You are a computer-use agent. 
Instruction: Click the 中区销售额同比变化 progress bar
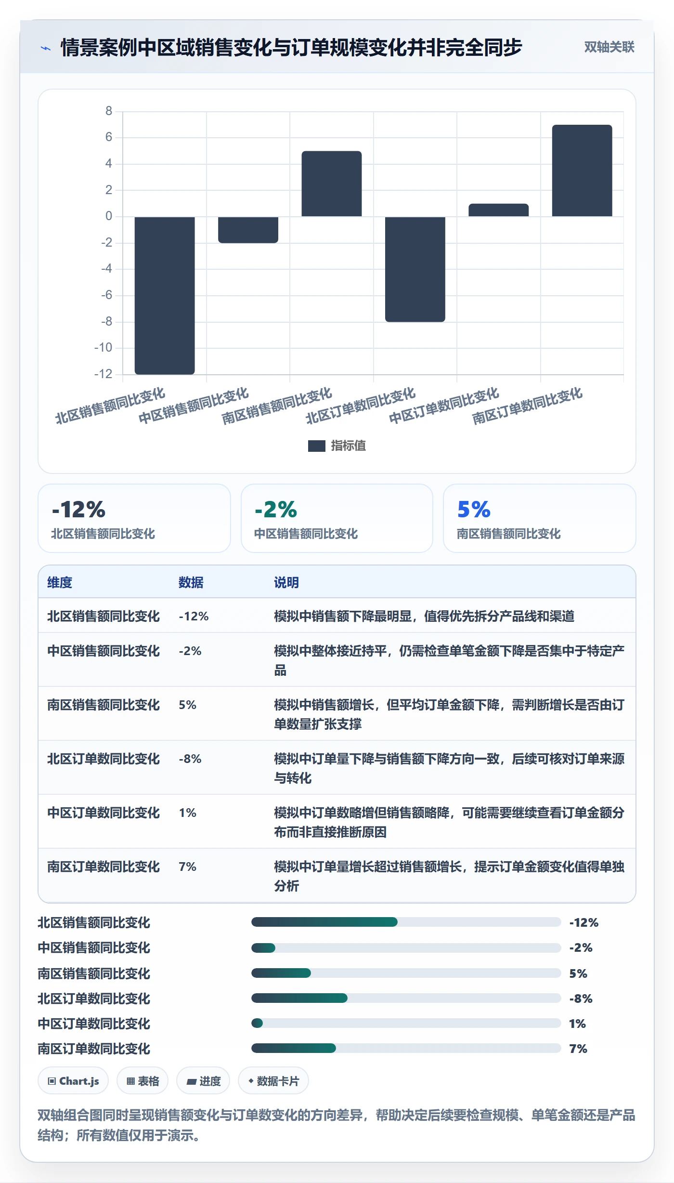406,948
